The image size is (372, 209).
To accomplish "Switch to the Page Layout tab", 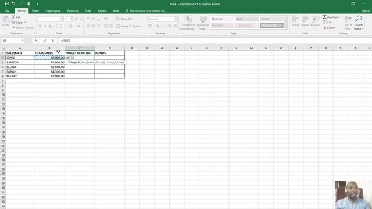I will click(53, 11).
